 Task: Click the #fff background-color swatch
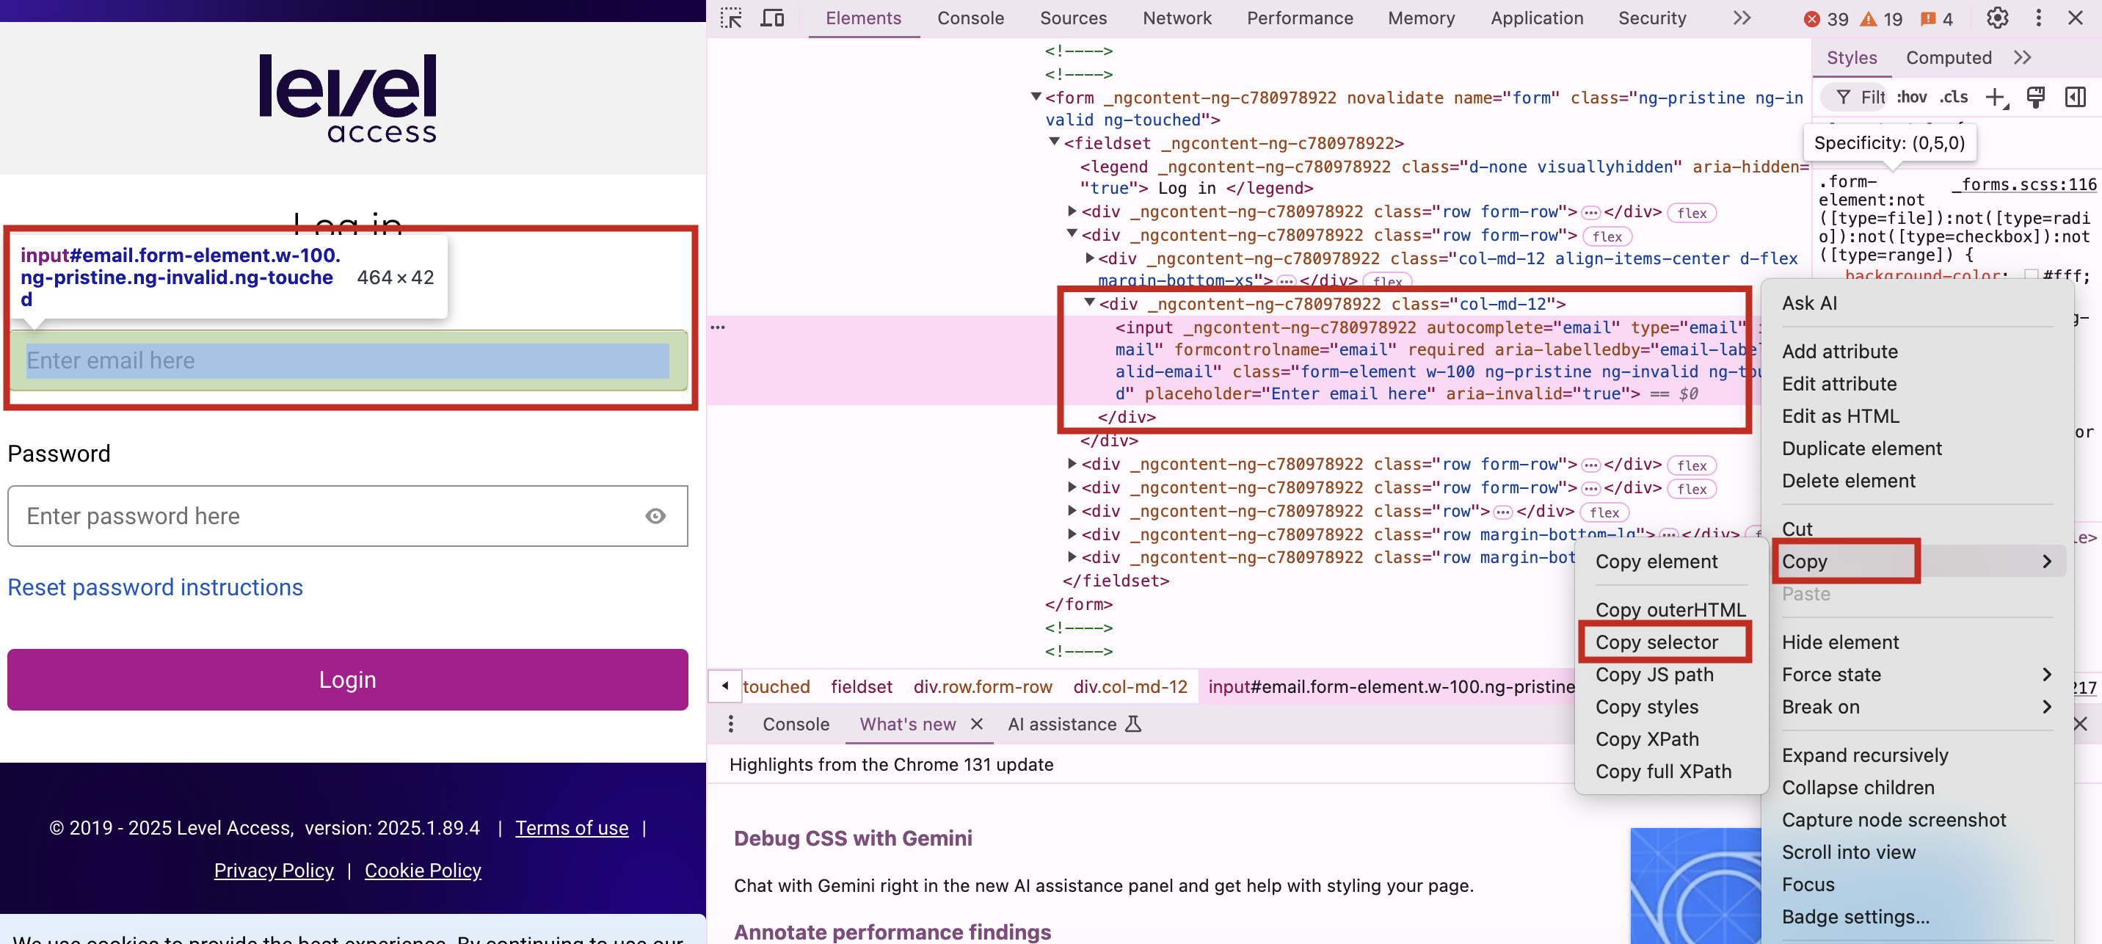[2031, 275]
